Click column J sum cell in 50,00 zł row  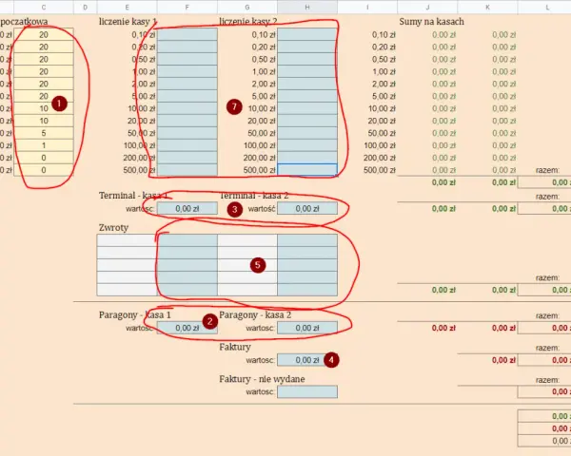[x=443, y=133]
